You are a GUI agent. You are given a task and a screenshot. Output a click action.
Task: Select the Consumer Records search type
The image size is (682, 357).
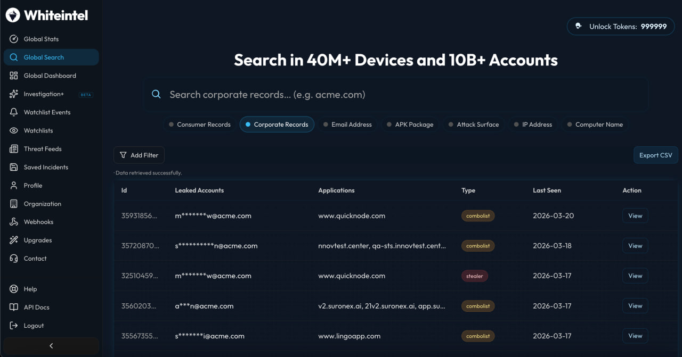coord(200,124)
